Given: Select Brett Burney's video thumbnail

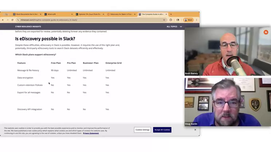Looking at the screenshot, I should click(227, 52).
